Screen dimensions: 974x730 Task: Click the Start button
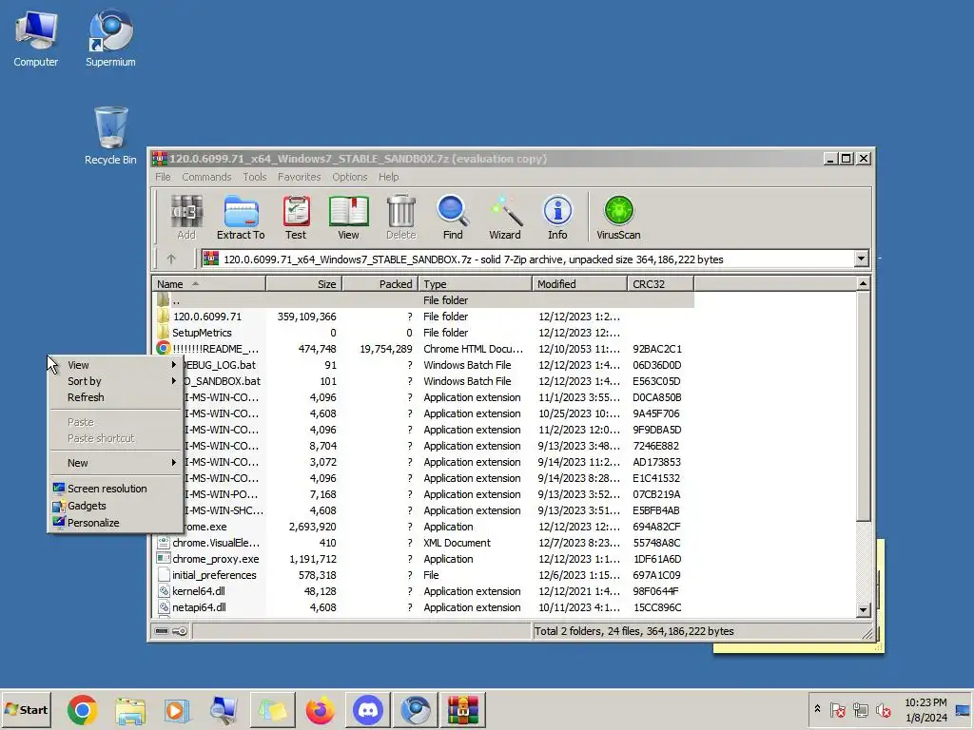pos(26,709)
